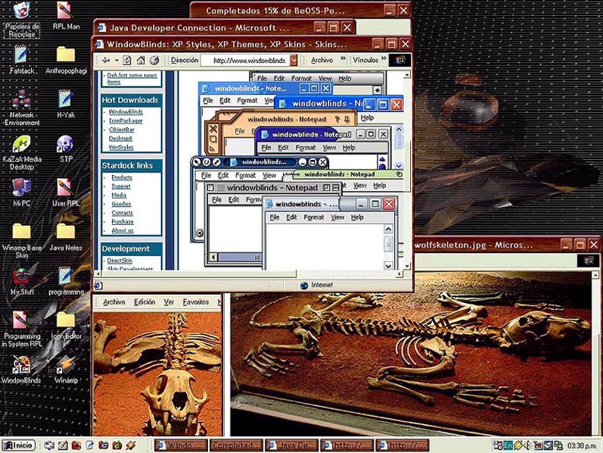Open the Icon Editor folder
The width and height of the screenshot is (603, 453).
coord(66,320)
